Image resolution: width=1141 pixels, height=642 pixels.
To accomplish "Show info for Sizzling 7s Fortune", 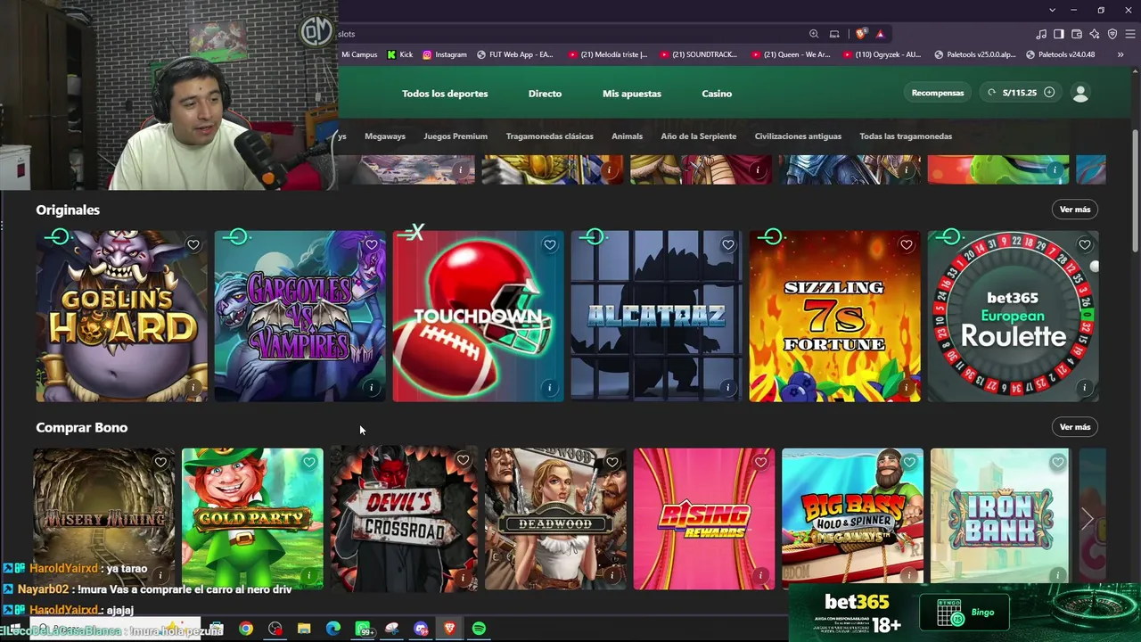I will [x=907, y=388].
